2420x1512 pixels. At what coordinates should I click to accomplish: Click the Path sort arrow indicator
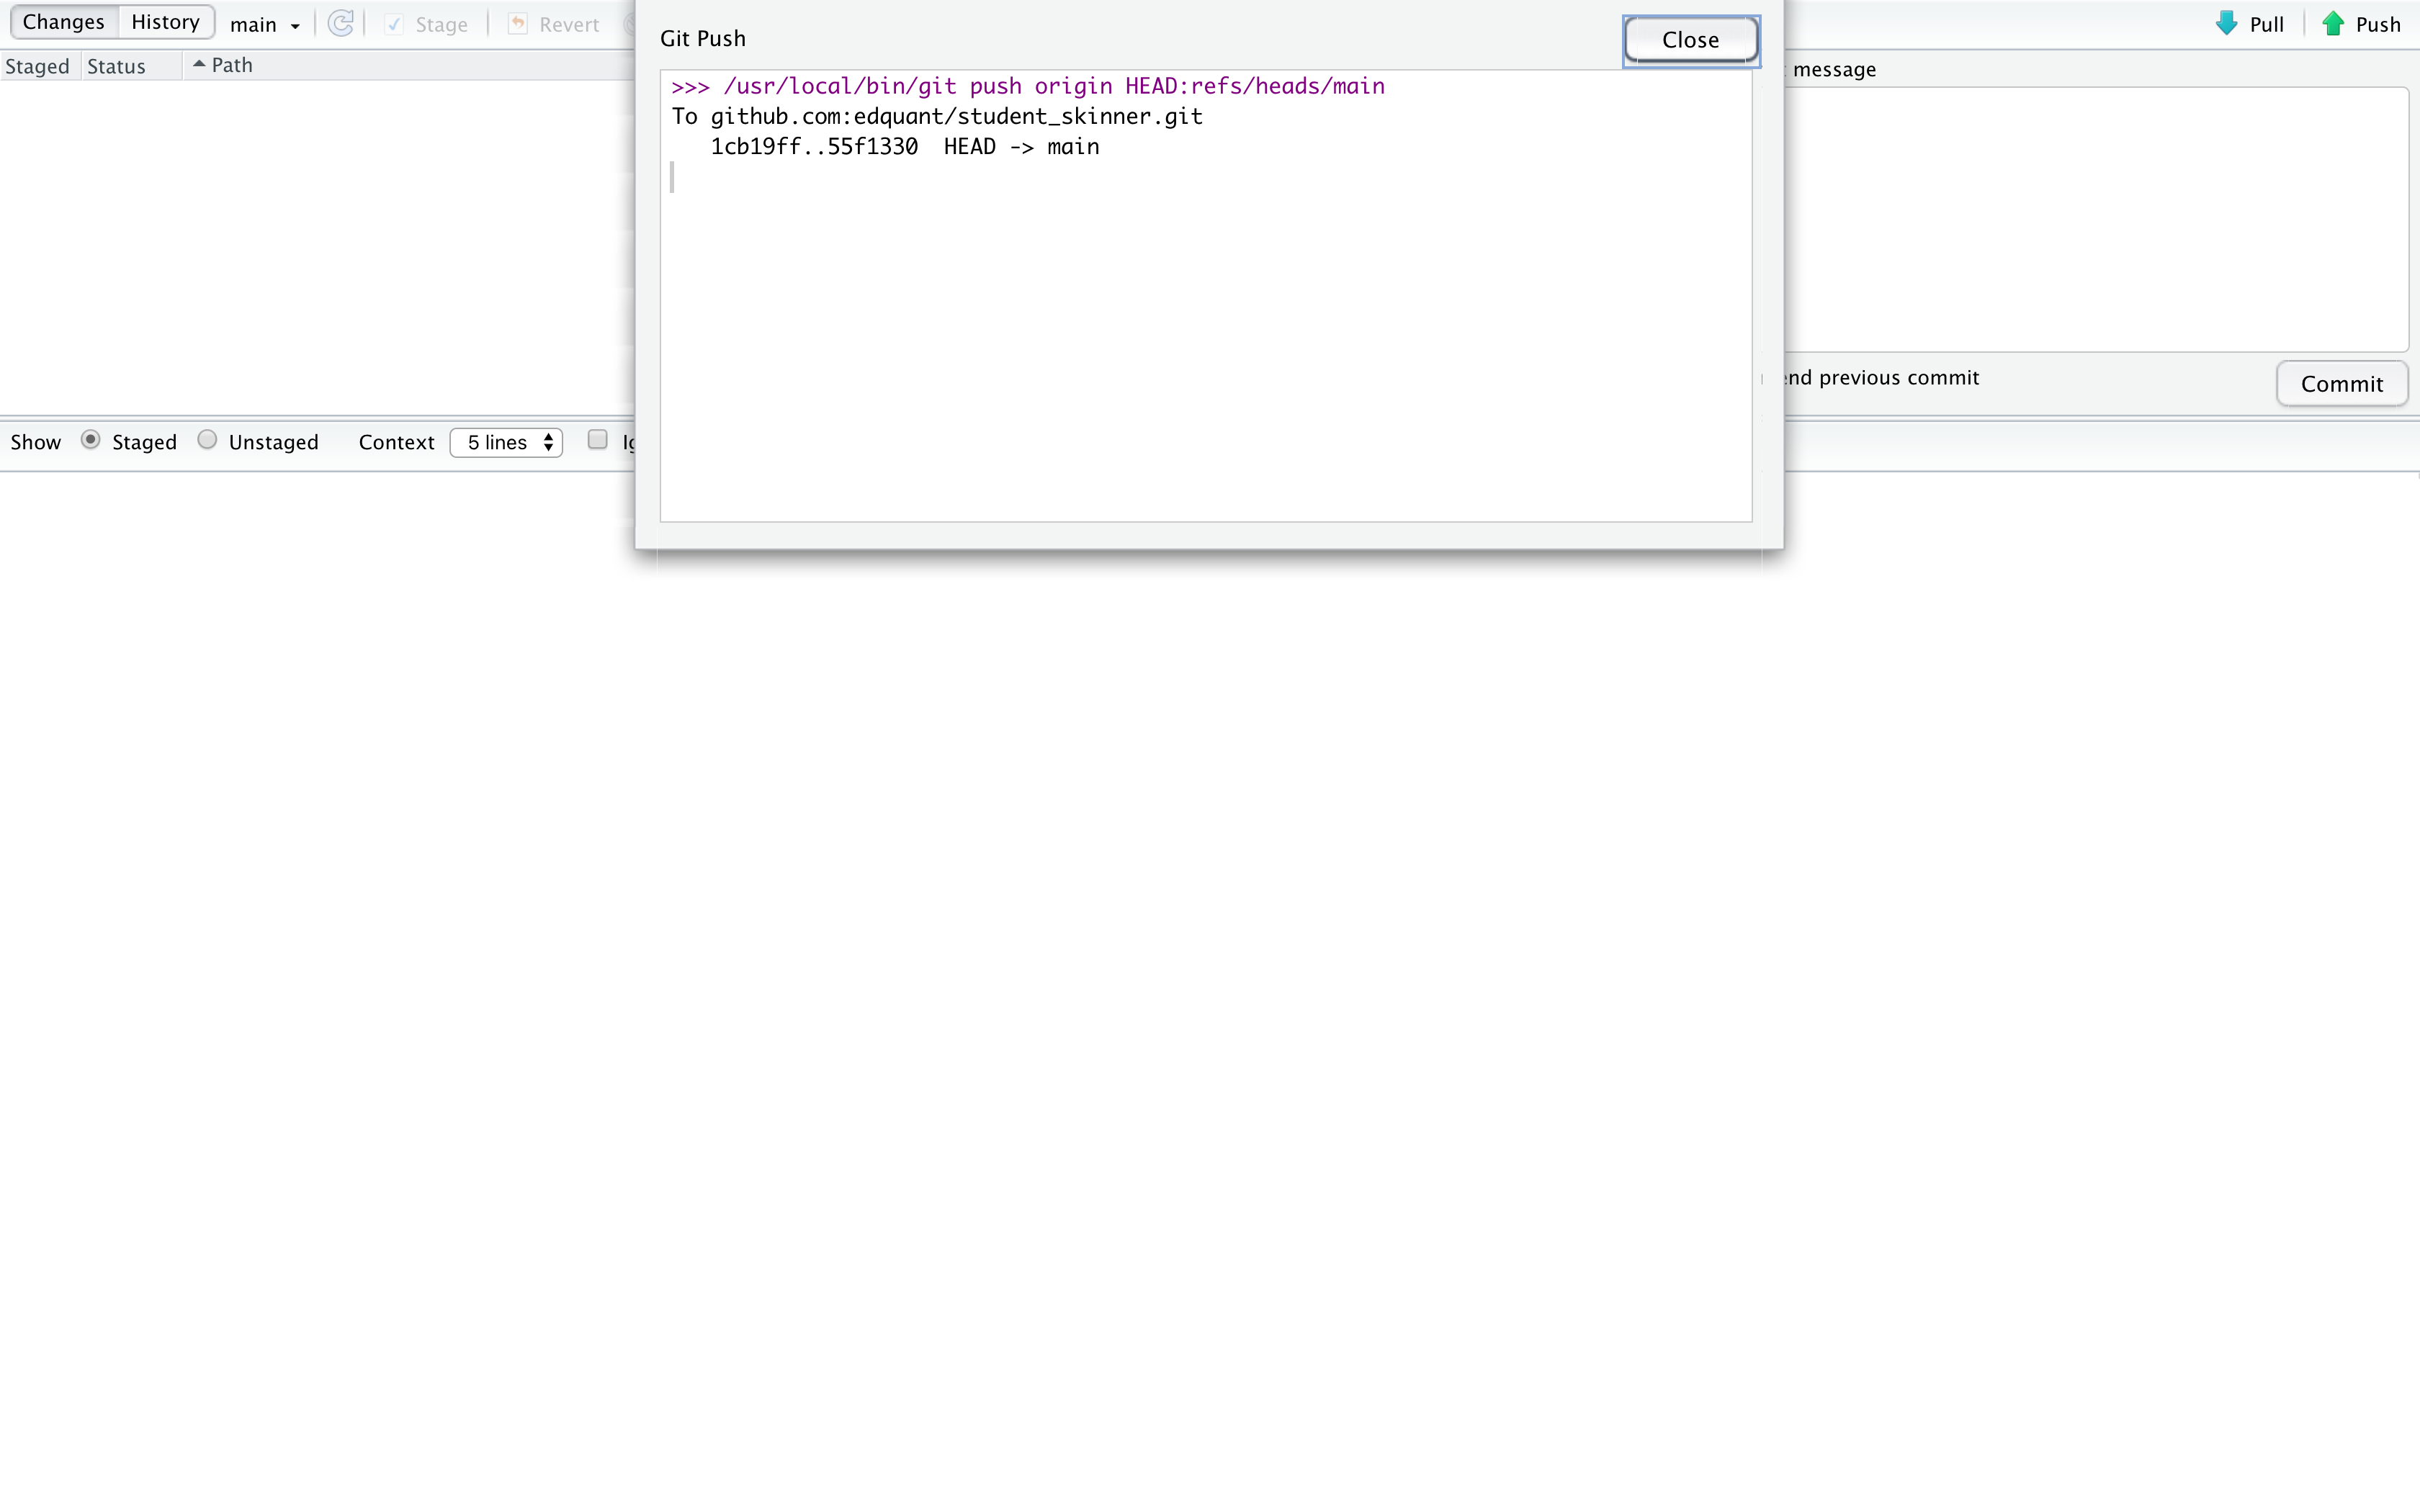[199, 64]
